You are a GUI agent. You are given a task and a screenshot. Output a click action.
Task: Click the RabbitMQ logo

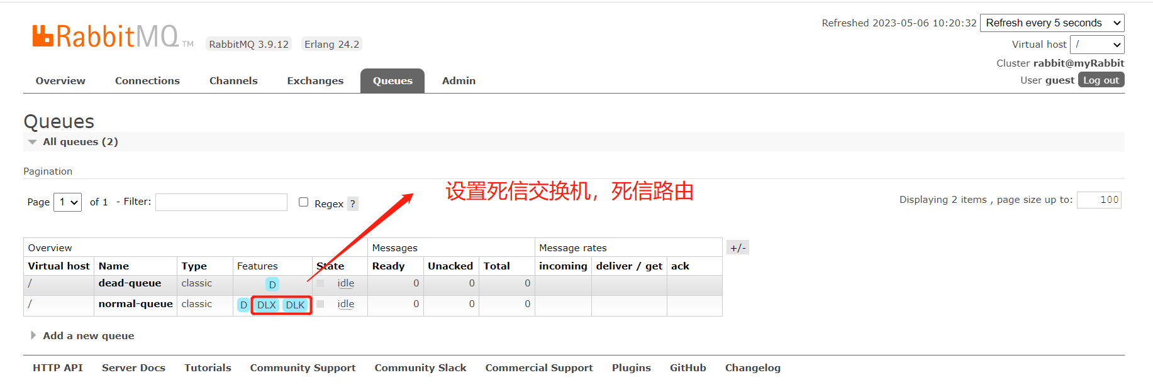point(106,36)
